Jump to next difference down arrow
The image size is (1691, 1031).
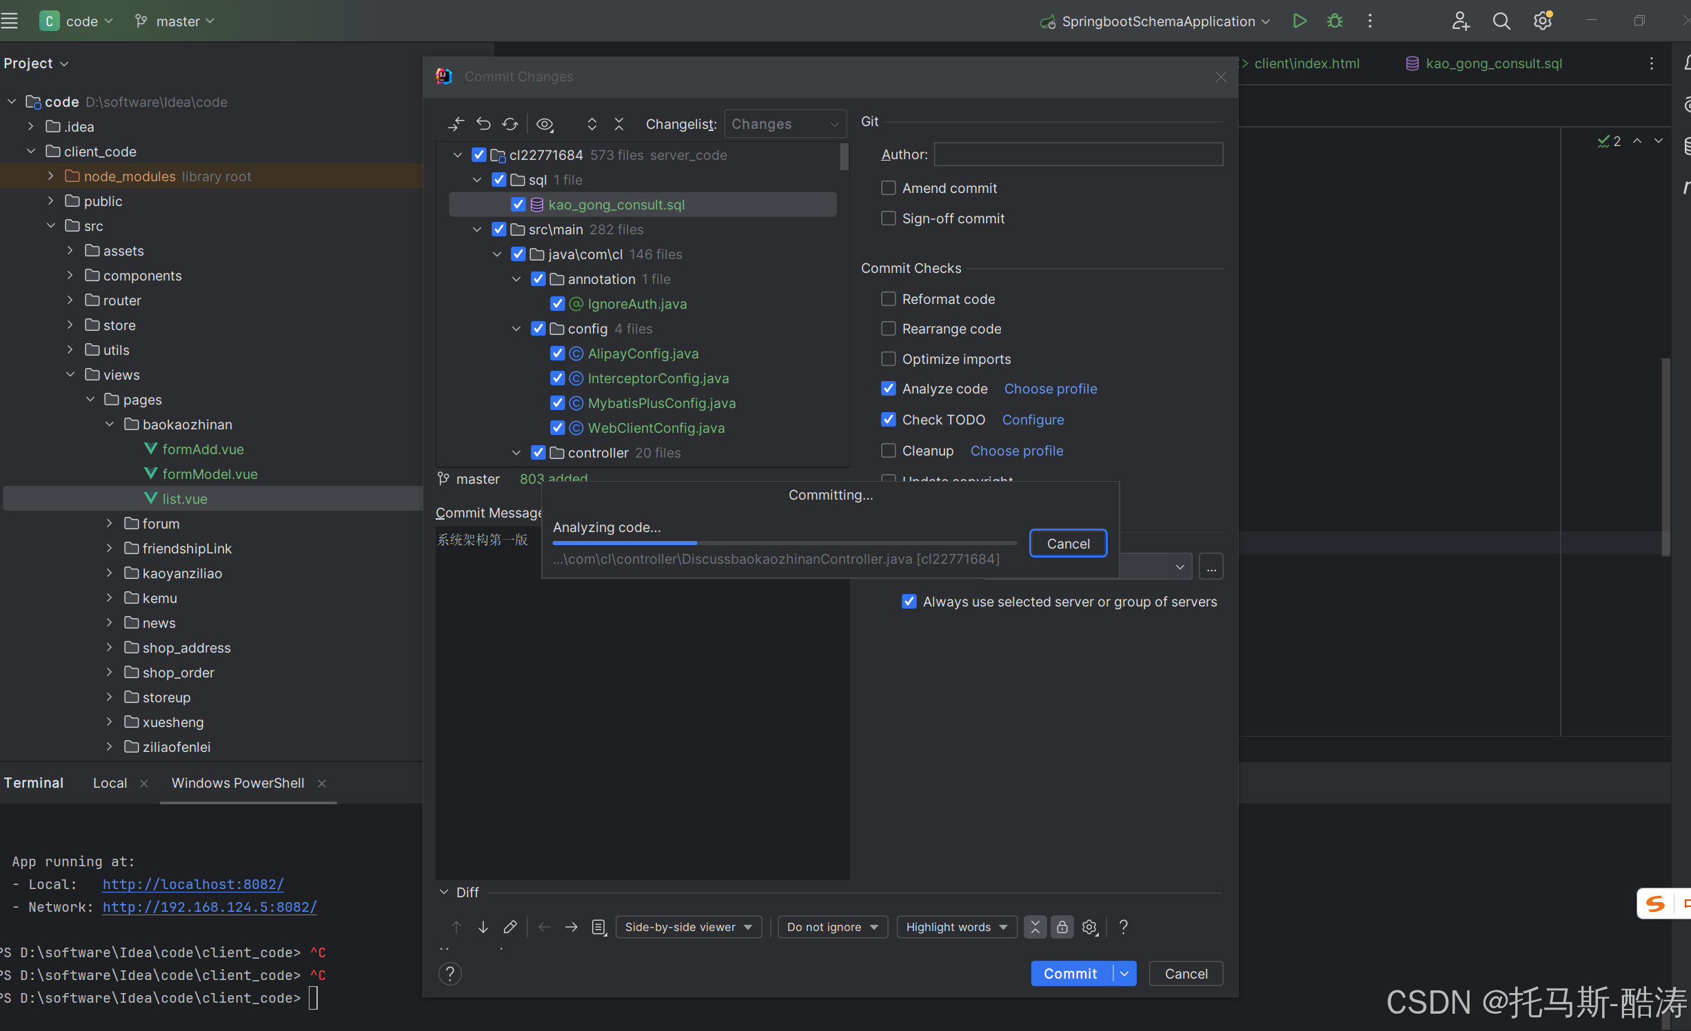[x=483, y=927]
